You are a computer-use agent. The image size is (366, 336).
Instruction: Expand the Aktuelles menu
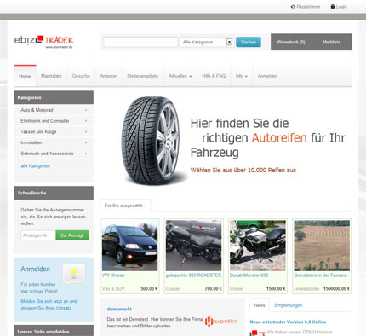(x=180, y=76)
